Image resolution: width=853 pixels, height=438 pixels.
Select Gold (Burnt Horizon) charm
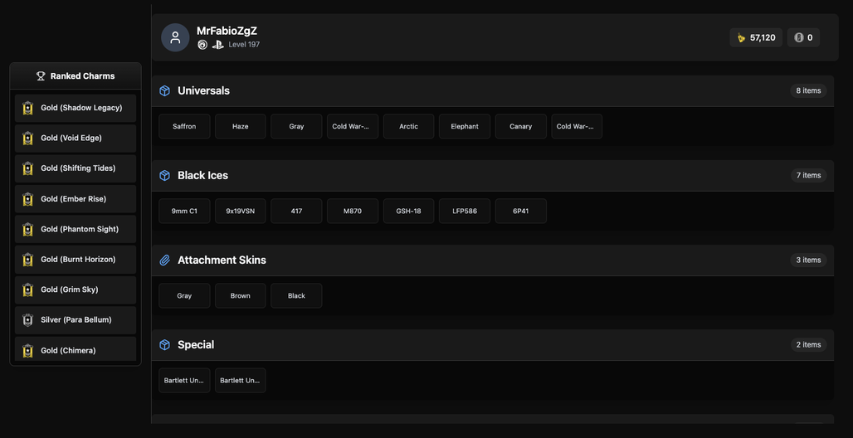tap(76, 260)
